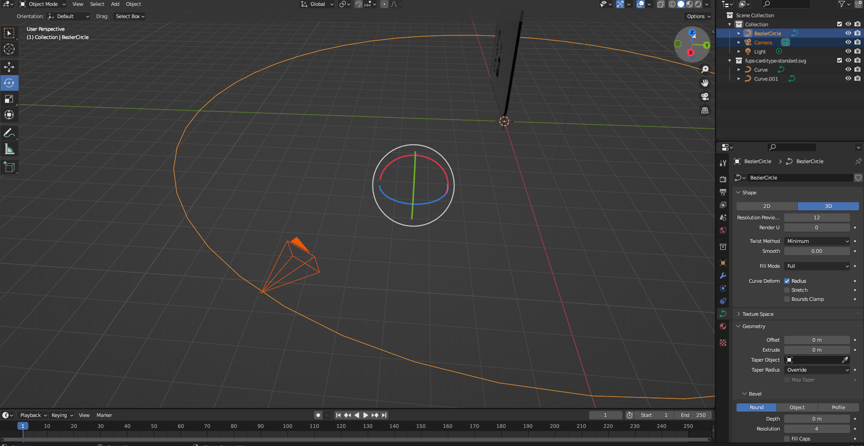The image size is (864, 446).
Task: Pick the Scale tool
Action: click(x=9, y=99)
